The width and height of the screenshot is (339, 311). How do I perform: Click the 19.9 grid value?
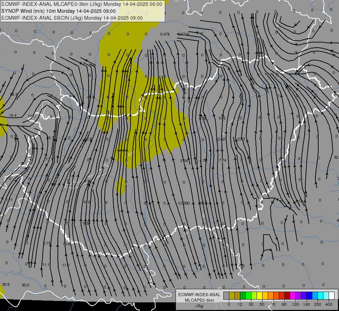coord(87,202)
